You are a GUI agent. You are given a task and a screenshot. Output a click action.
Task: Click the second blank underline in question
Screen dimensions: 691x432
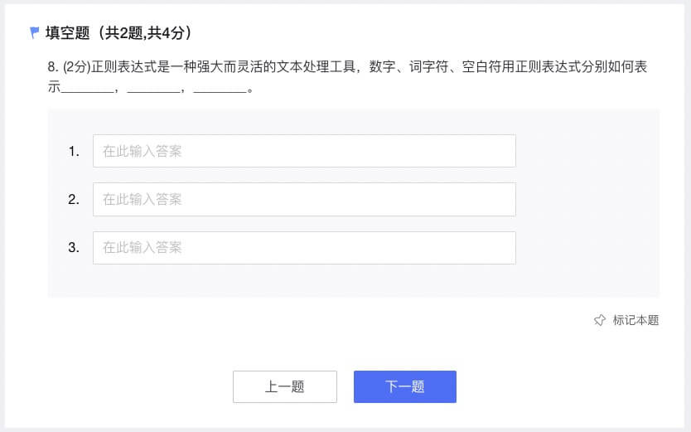click(x=153, y=91)
